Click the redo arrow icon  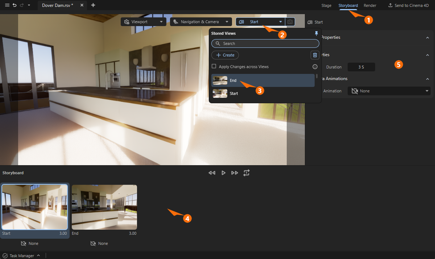click(22, 5)
